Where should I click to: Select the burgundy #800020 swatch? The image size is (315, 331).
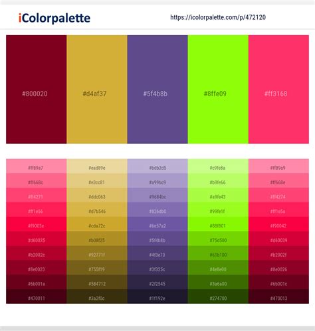point(37,90)
